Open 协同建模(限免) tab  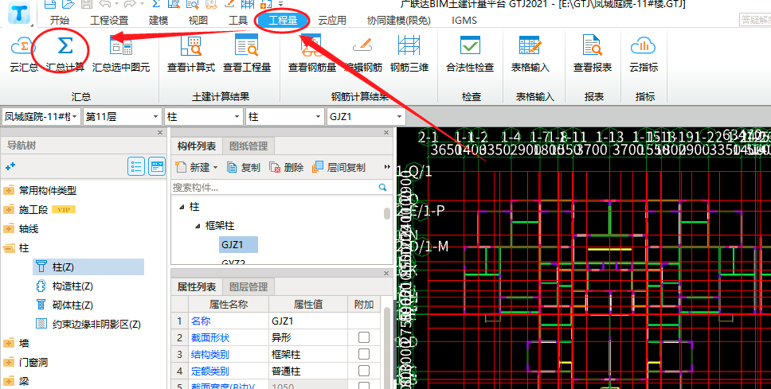pos(399,20)
